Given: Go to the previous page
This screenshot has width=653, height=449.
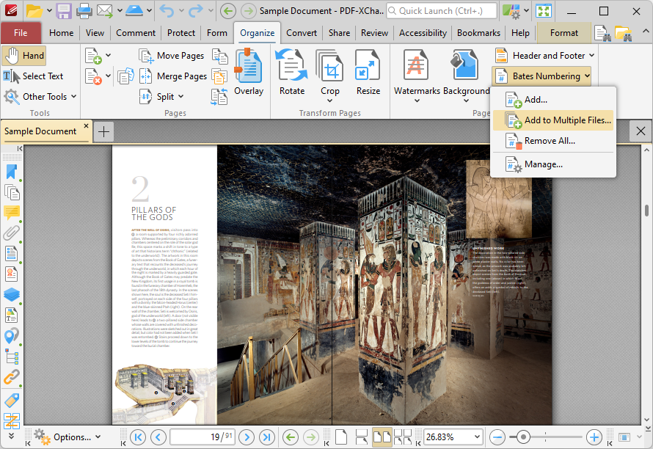Looking at the screenshot, I should [x=158, y=437].
